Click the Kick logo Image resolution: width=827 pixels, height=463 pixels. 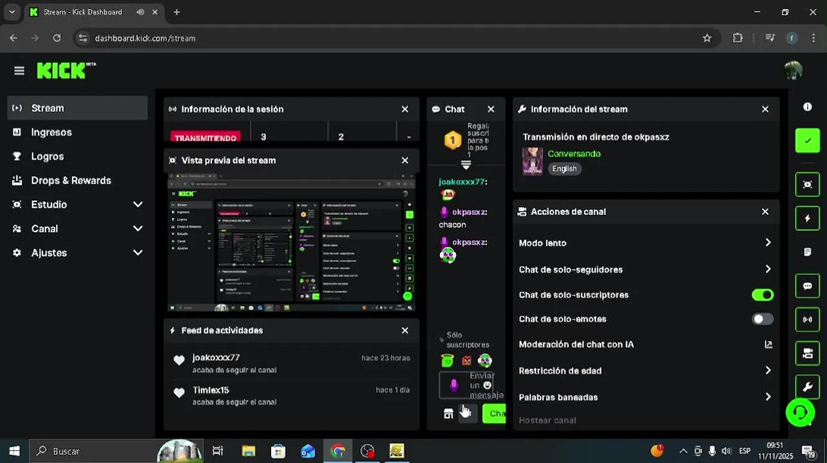coord(66,70)
